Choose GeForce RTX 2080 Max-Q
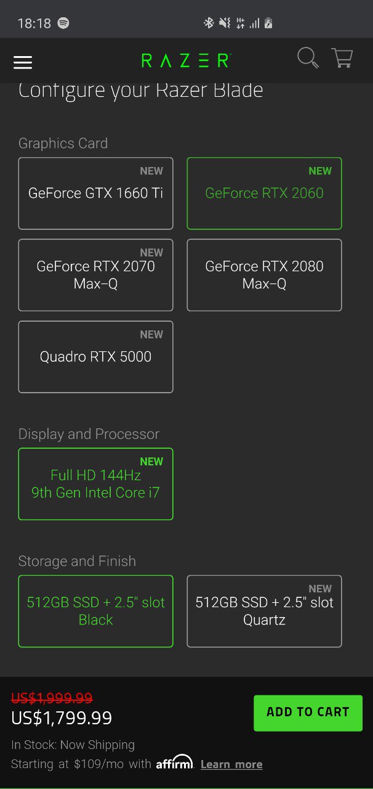373x789 pixels. [x=264, y=275]
